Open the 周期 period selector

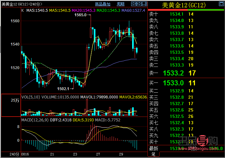[x=121, y=4]
